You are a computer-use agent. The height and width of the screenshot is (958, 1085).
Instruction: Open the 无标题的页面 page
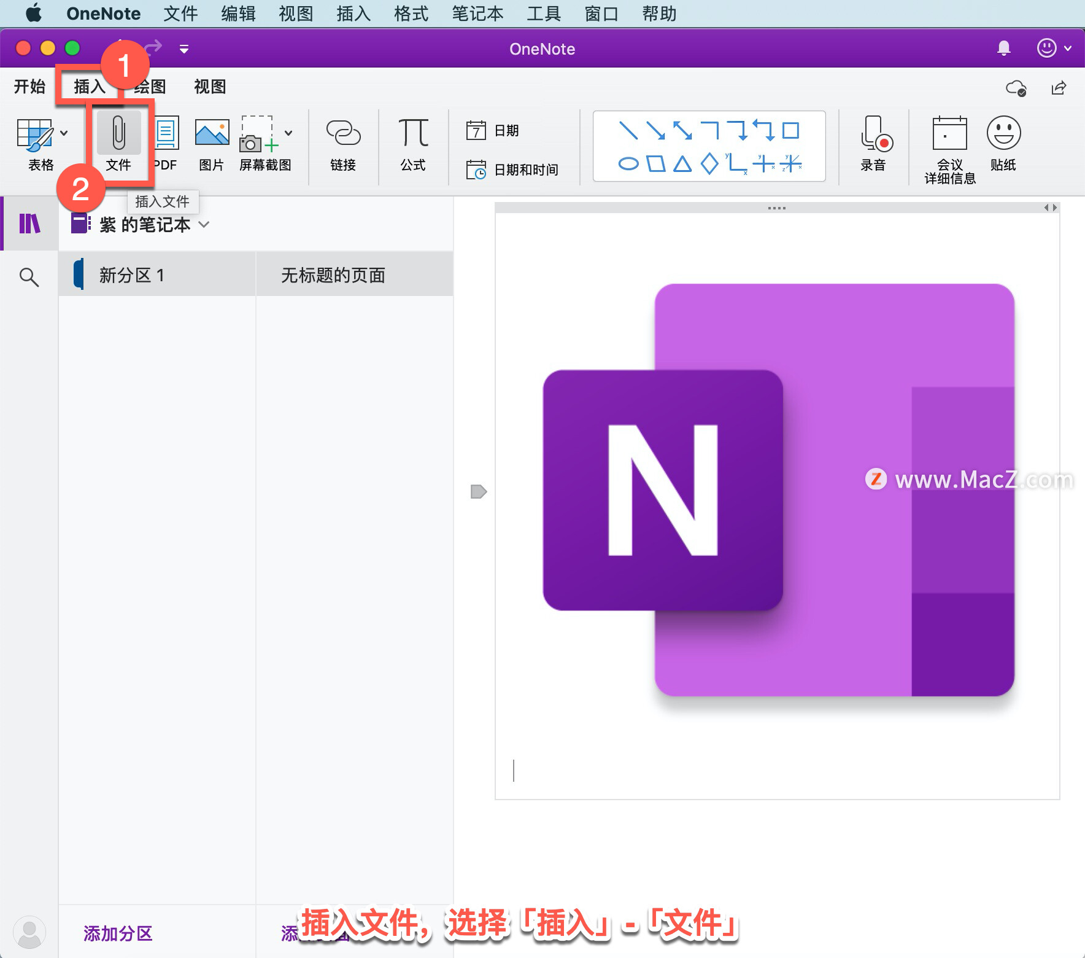point(355,275)
